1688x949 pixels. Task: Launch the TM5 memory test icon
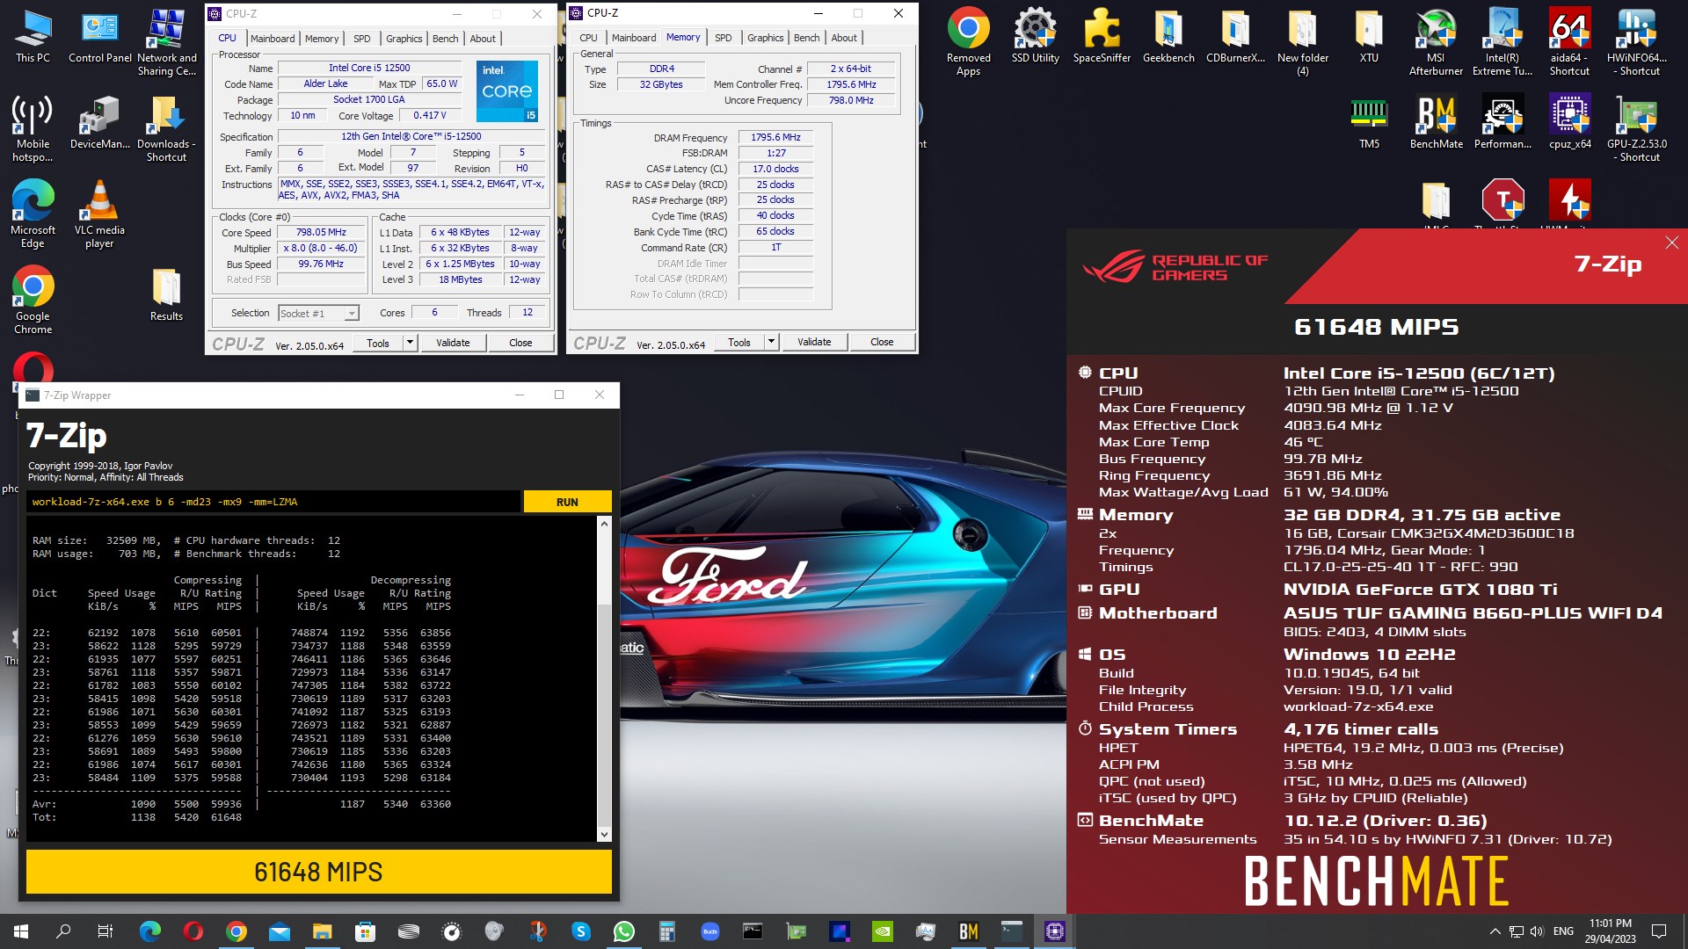(x=1369, y=123)
